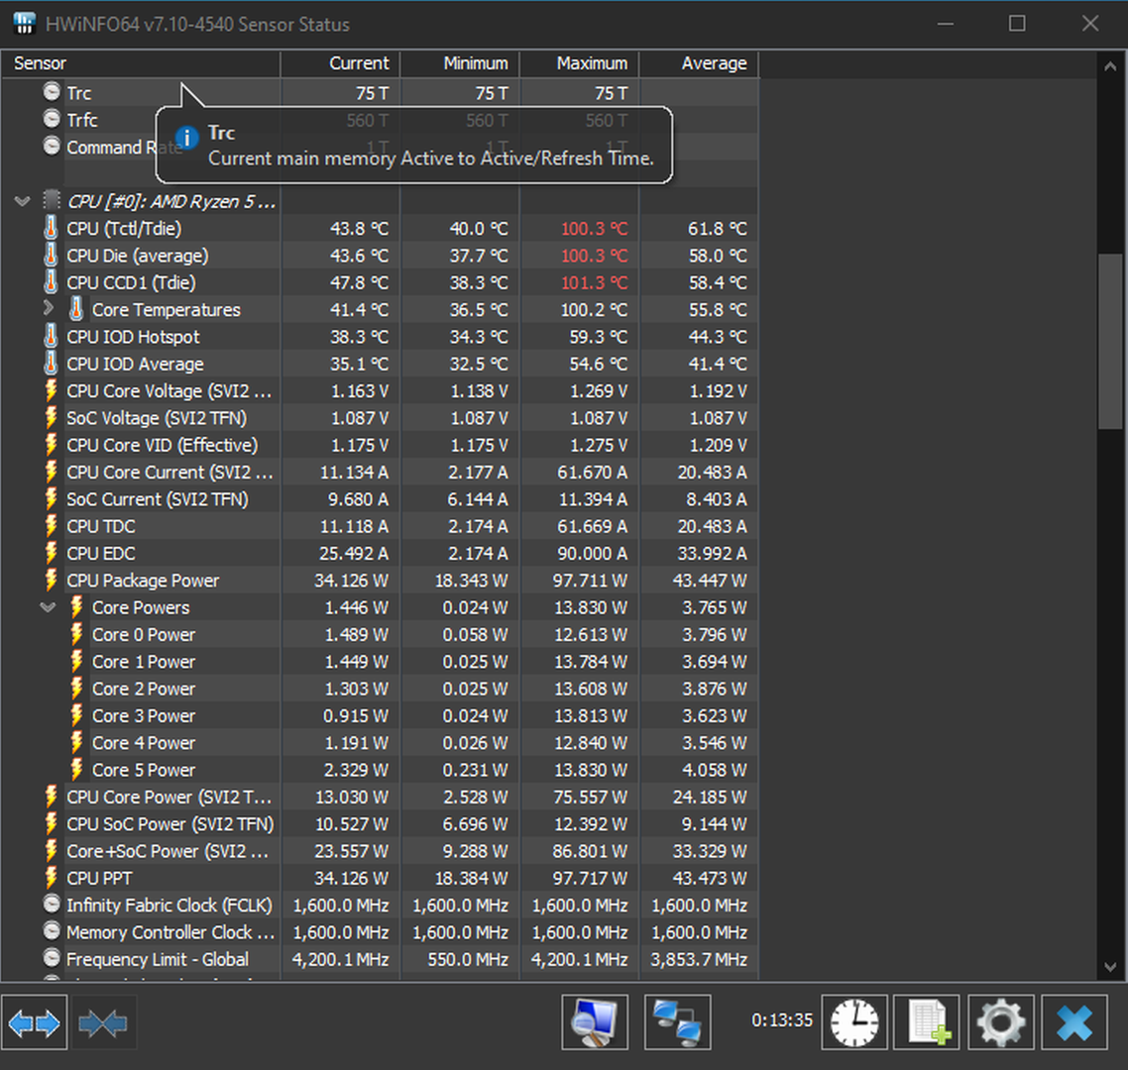Collapse the Core Powers subtree

point(48,607)
